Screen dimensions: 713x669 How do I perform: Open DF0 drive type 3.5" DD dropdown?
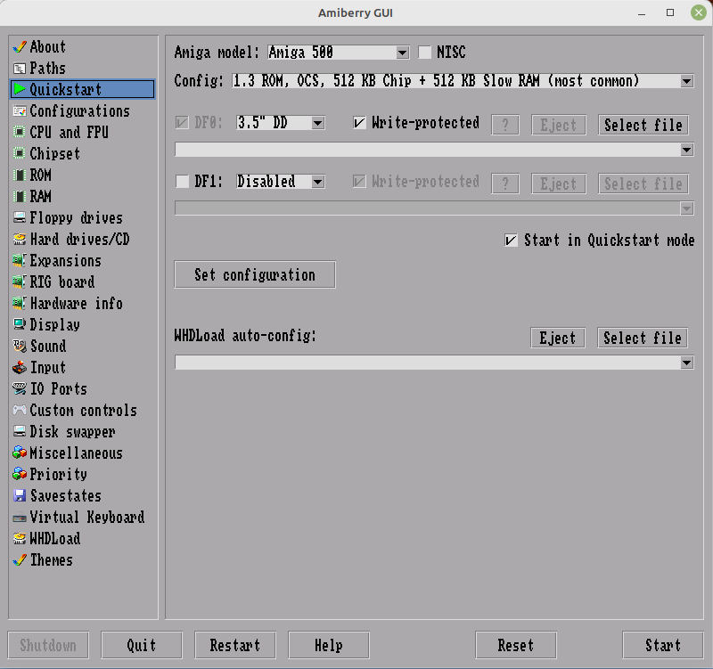click(x=280, y=123)
